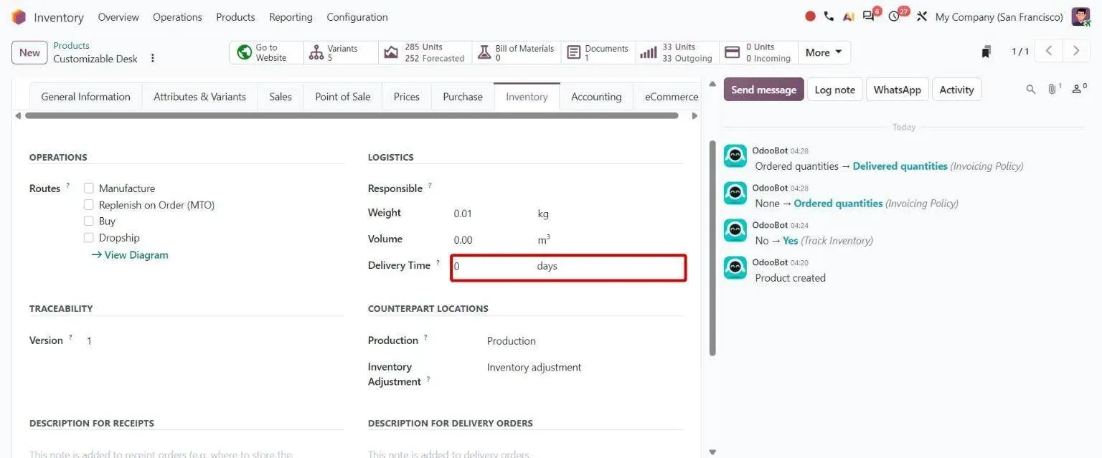Click the WhatsApp button
1102x458 pixels.
[x=897, y=90]
